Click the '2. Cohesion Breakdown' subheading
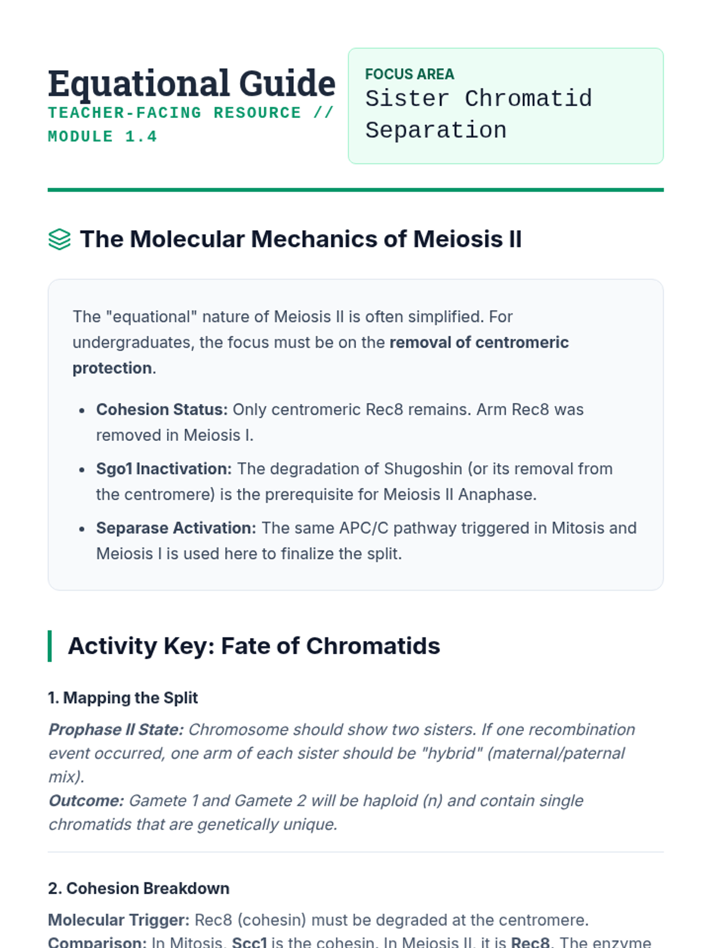Image resolution: width=711 pixels, height=948 pixels. click(139, 889)
